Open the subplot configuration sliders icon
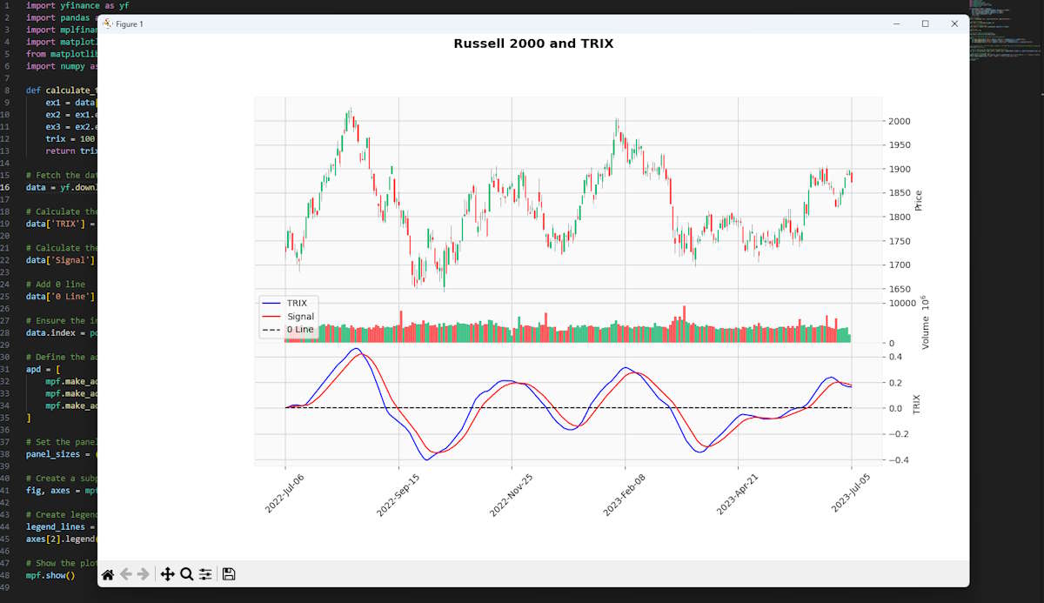This screenshot has height=603, width=1044. click(x=205, y=573)
